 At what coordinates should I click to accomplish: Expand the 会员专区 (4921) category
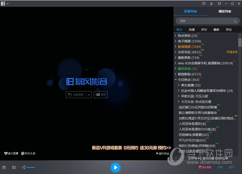[x=175, y=52]
